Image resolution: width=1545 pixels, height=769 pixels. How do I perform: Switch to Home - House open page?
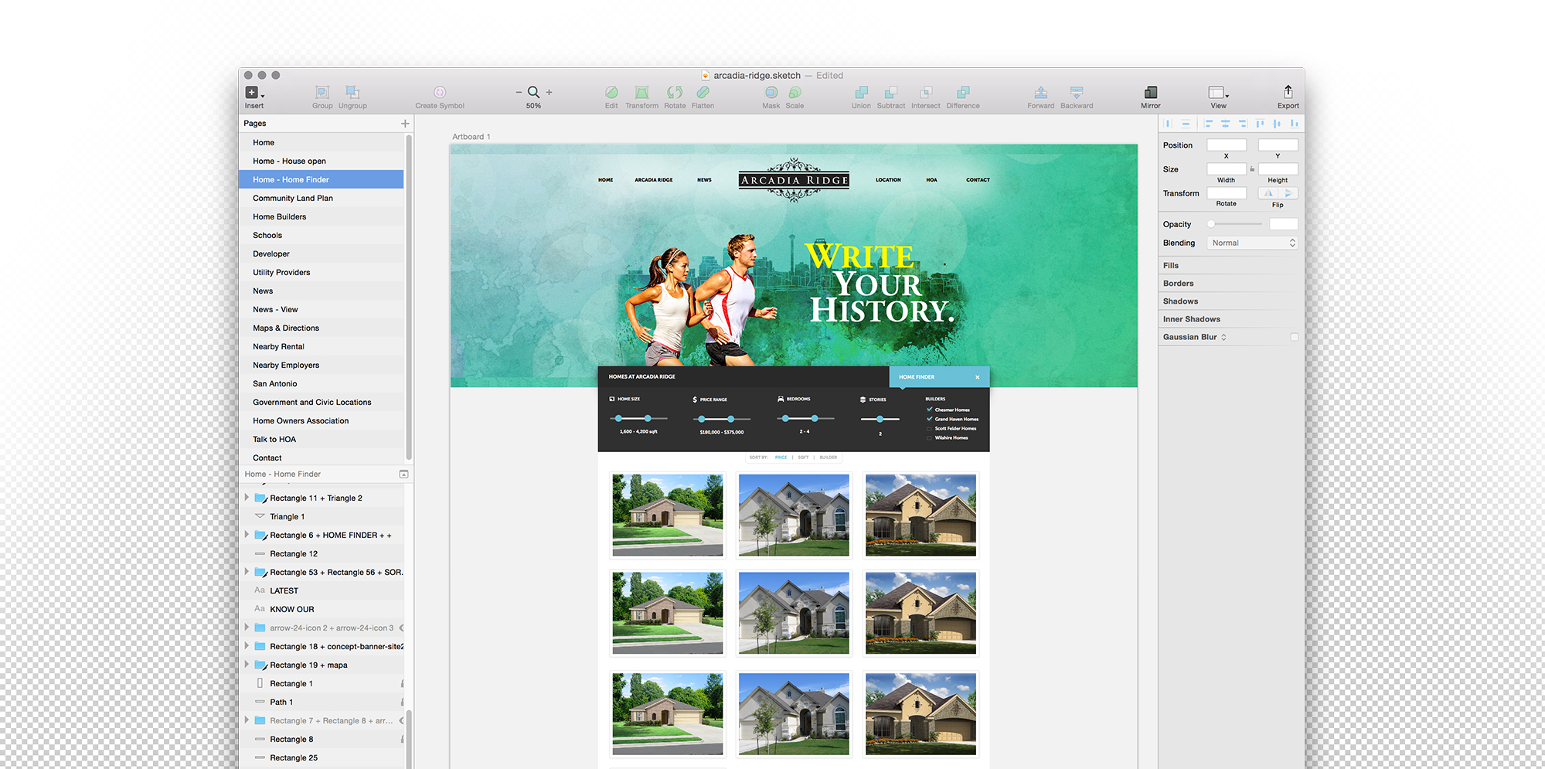point(322,161)
